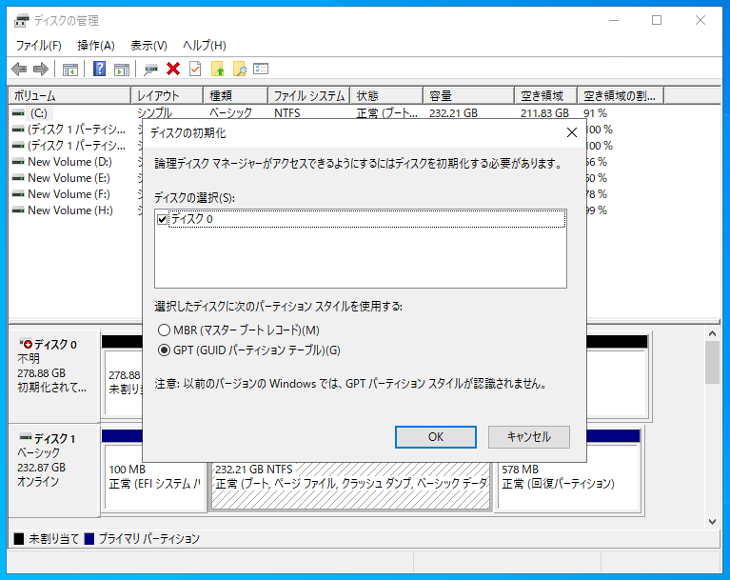The height and width of the screenshot is (580, 730).
Task: Close the ディスクの初期化 dialog
Action: (x=571, y=132)
